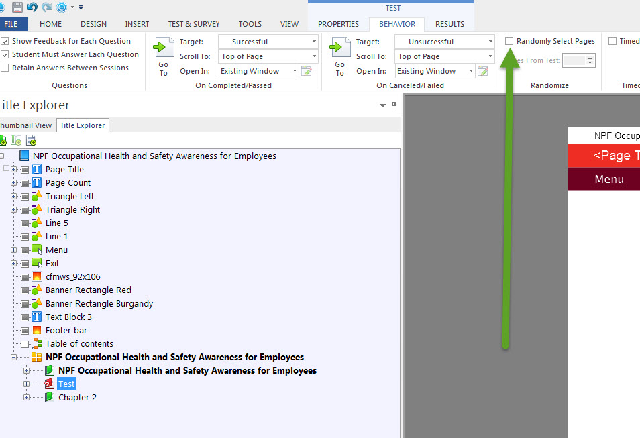
Task: Click the Save icon in quick access toolbar
Action: click(17, 7)
